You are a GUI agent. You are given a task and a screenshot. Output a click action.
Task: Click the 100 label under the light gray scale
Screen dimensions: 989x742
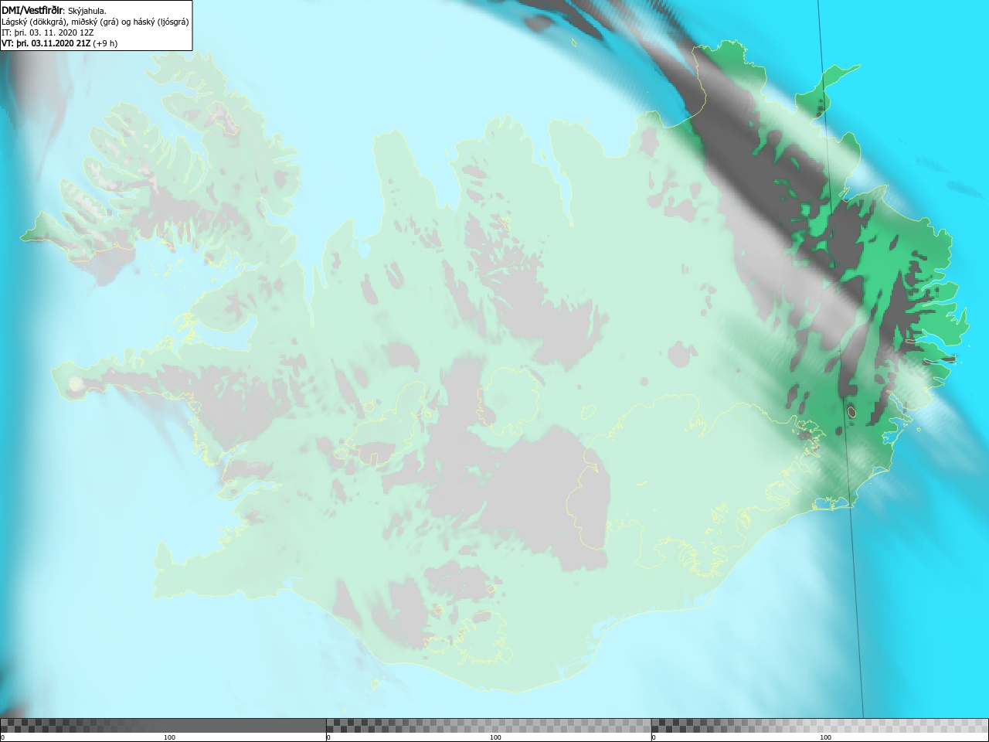point(825,737)
